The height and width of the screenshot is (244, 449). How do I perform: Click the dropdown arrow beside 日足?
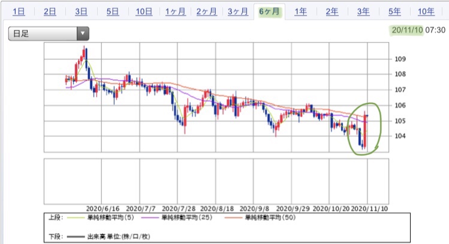click(x=83, y=33)
